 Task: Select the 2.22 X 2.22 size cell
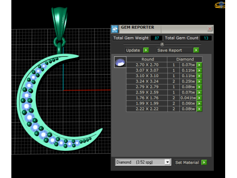point(147,109)
